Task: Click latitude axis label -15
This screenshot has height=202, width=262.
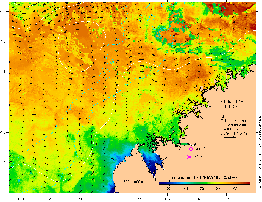Action: [x=3, y=102]
